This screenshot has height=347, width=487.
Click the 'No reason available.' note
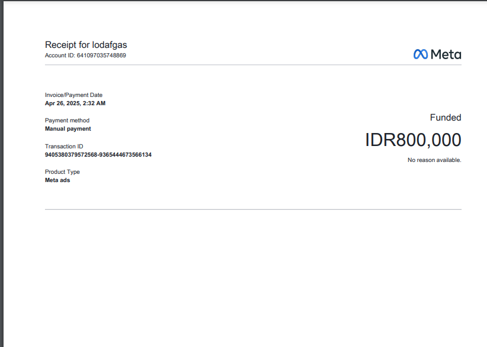(x=434, y=160)
